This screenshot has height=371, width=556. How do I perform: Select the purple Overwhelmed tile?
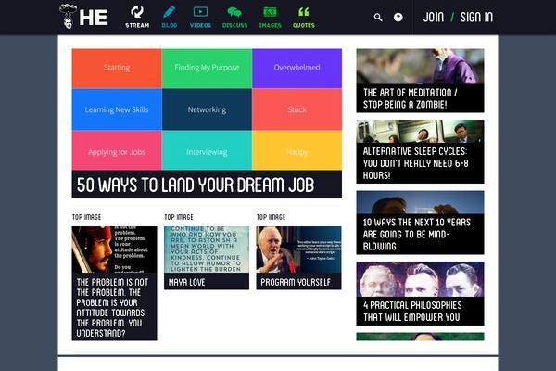(x=297, y=68)
